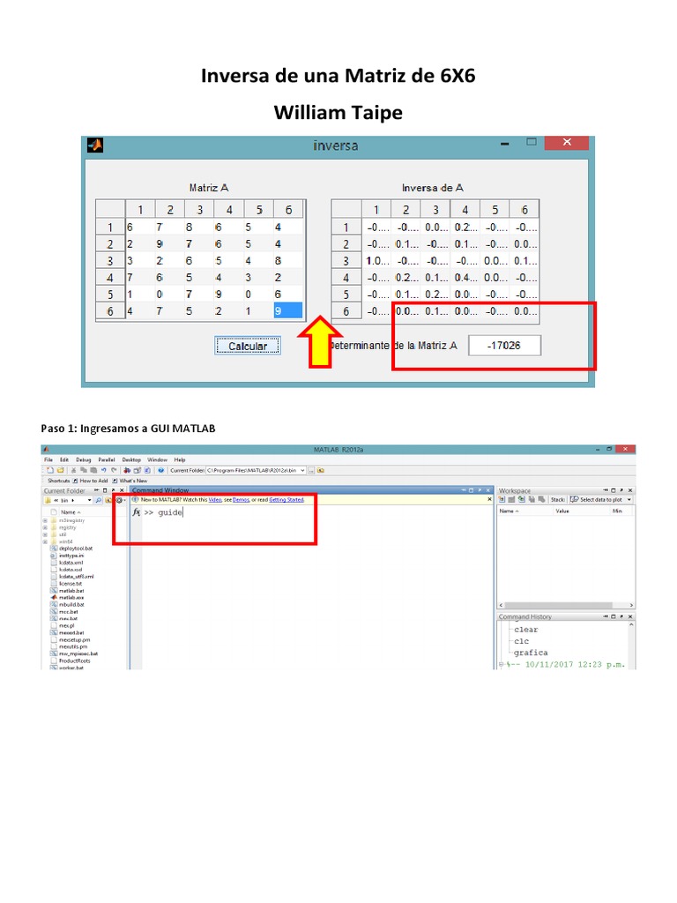Collapse the 10/11/2017 12:23 p.m. history session
This screenshot has height=903, width=677.
(501, 665)
